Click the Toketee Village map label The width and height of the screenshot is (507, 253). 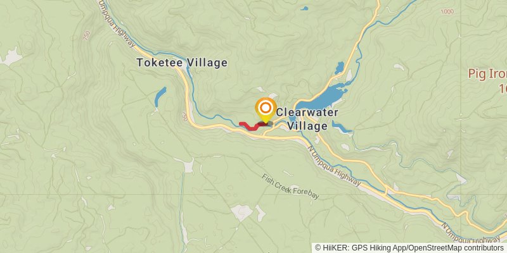182,63
